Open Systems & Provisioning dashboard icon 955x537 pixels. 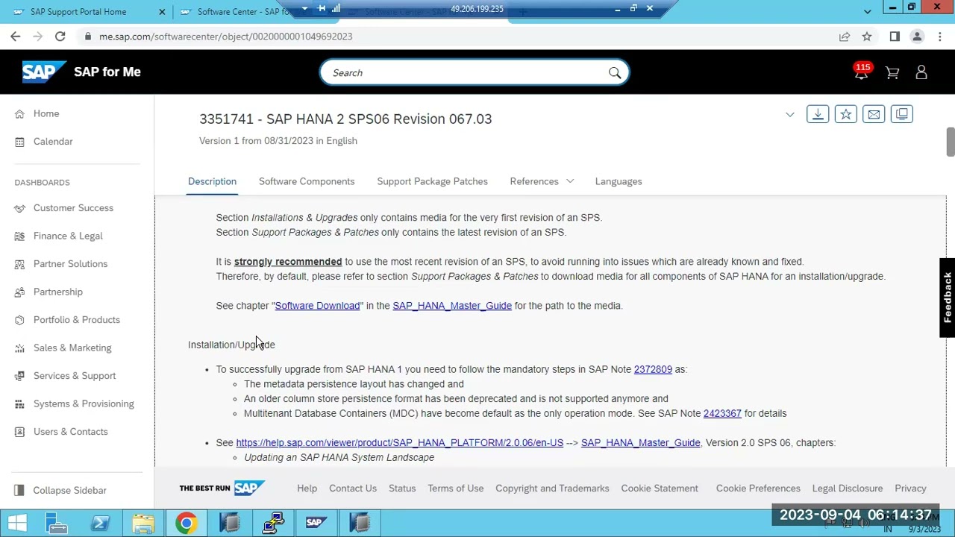[19, 404]
